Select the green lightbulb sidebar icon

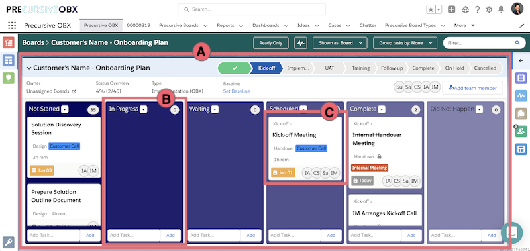point(9,78)
